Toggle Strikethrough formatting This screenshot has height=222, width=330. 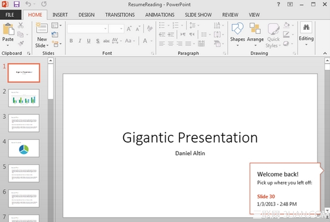[106, 41]
